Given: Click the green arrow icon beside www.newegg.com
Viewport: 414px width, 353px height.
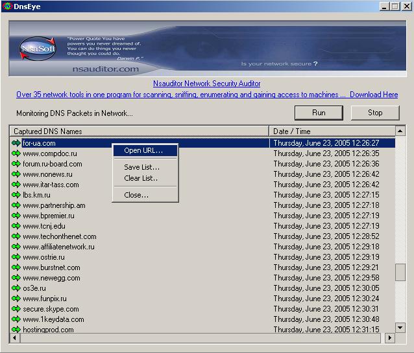Looking at the screenshot, I should [x=16, y=278].
